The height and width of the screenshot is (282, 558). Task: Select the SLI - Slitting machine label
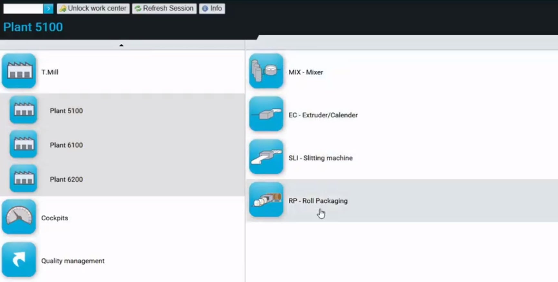pos(321,158)
